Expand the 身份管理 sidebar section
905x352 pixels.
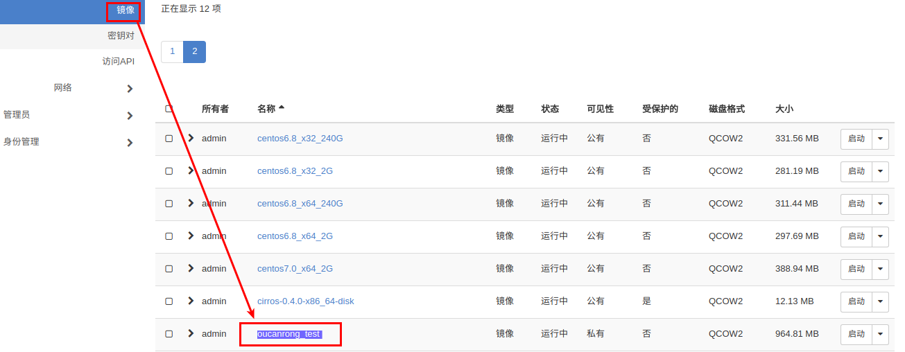click(130, 143)
